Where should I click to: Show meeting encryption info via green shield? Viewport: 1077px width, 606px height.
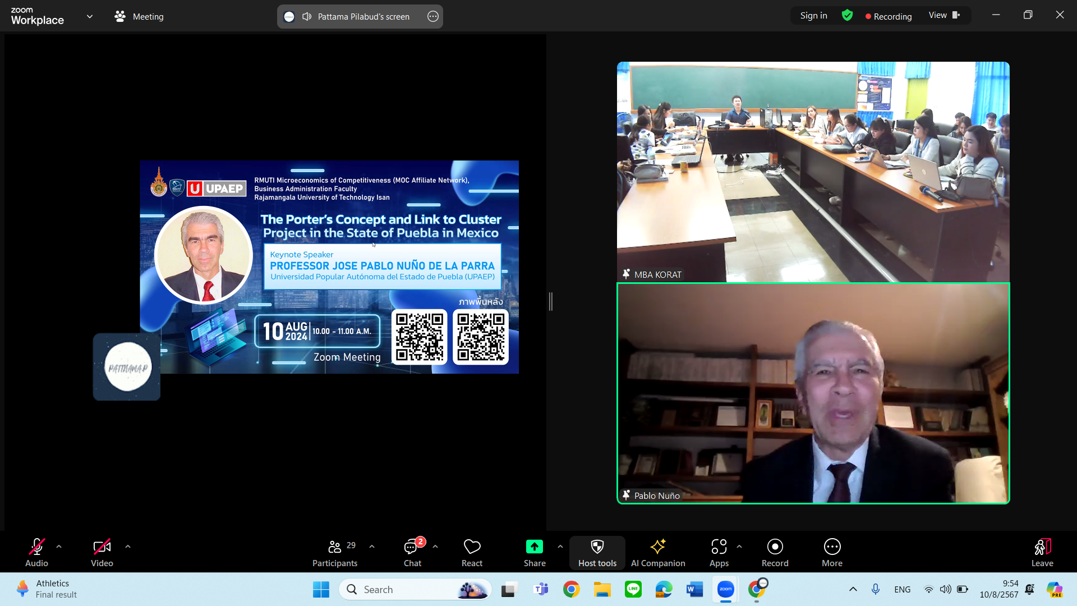click(x=847, y=16)
